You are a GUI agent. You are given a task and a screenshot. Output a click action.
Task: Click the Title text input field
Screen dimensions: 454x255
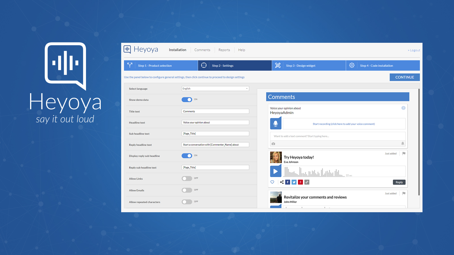point(215,111)
